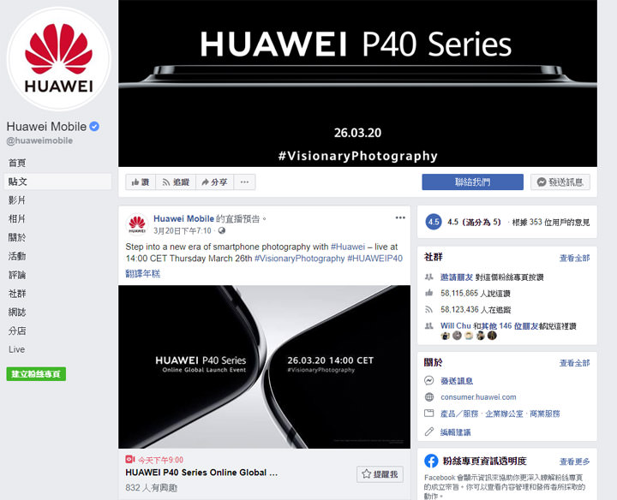
Task: Toggle the star 提醒我 reminder button
Action: [380, 474]
